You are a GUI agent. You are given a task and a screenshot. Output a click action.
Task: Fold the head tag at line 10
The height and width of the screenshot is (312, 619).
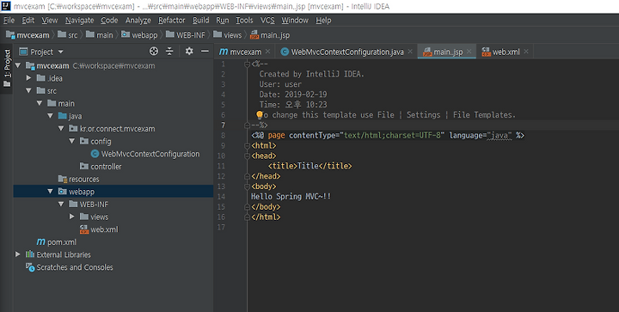pos(247,156)
